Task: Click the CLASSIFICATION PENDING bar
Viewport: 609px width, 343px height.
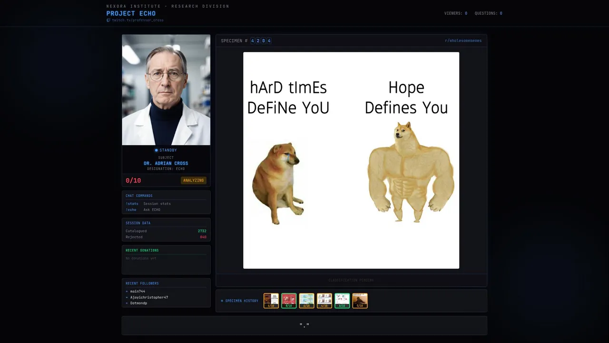Action: click(351, 280)
